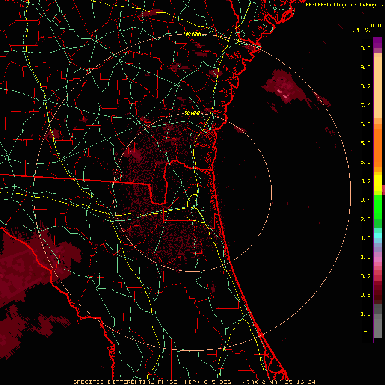This screenshot has height=385, width=385.
Task: Click the 2.6 colorbar value
Action: [366, 219]
